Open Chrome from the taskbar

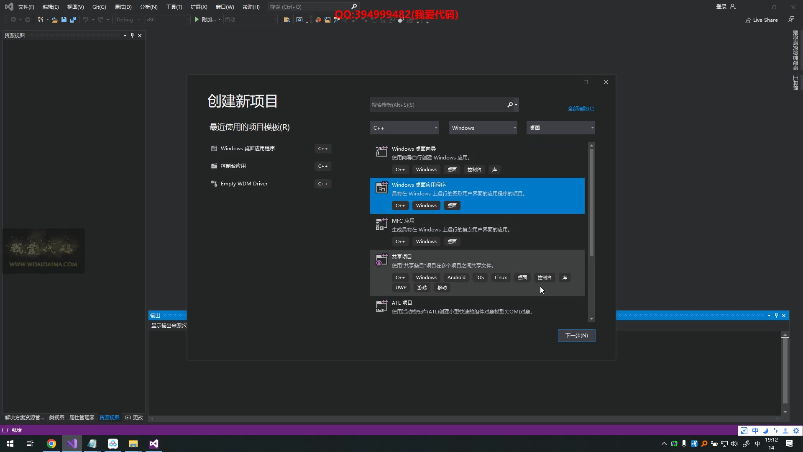click(51, 444)
